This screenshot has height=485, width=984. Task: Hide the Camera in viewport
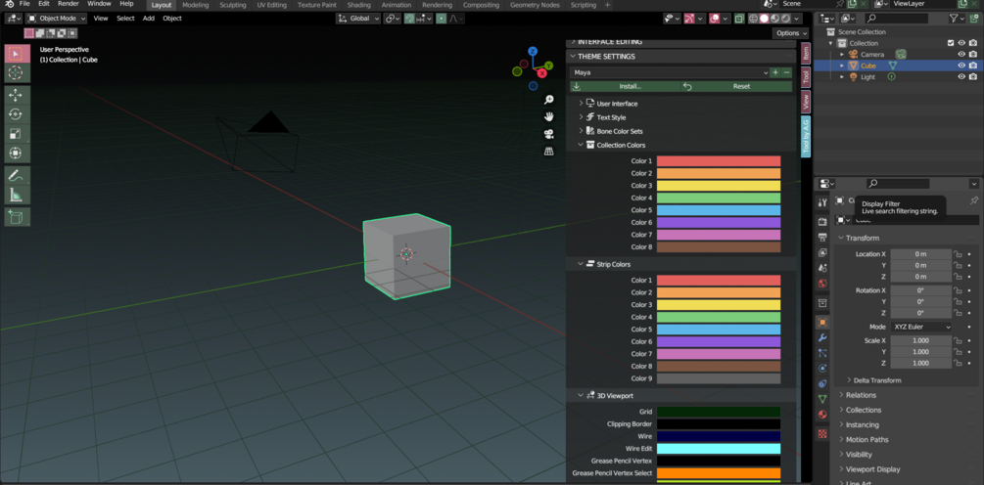pyautogui.click(x=961, y=55)
